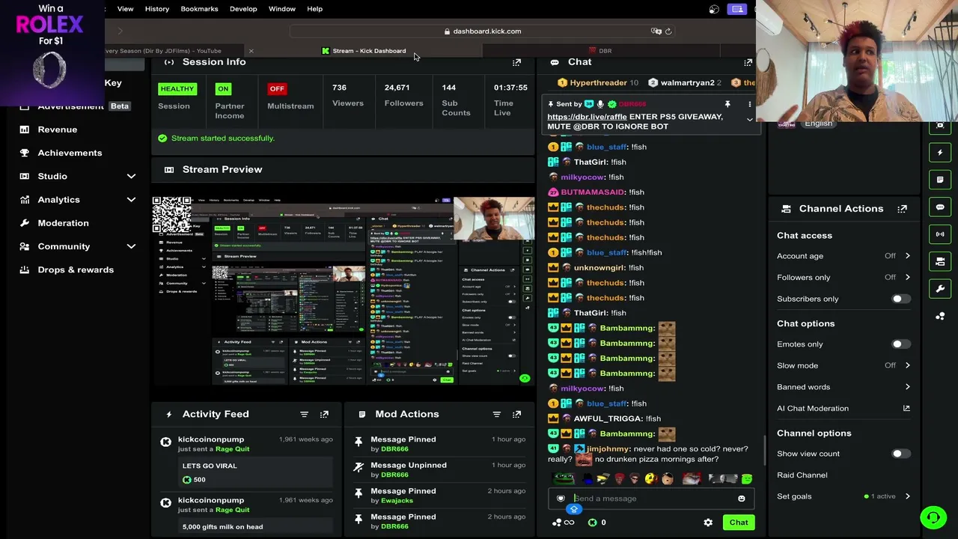
Task: Pop out the Activity Feed panel
Action: point(324,414)
